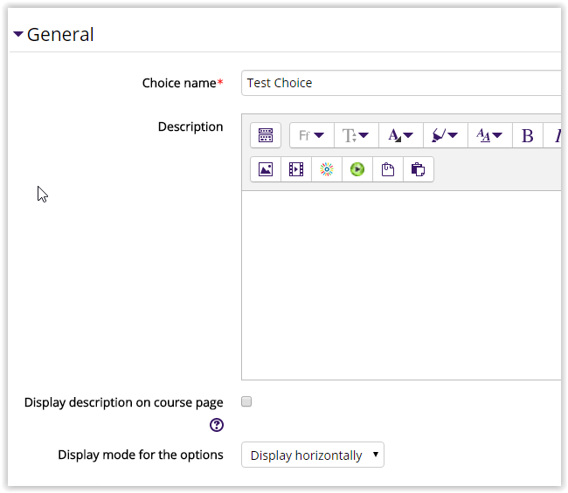568x493 pixels.
Task: Enable Display description on course page
Action: coord(246,401)
